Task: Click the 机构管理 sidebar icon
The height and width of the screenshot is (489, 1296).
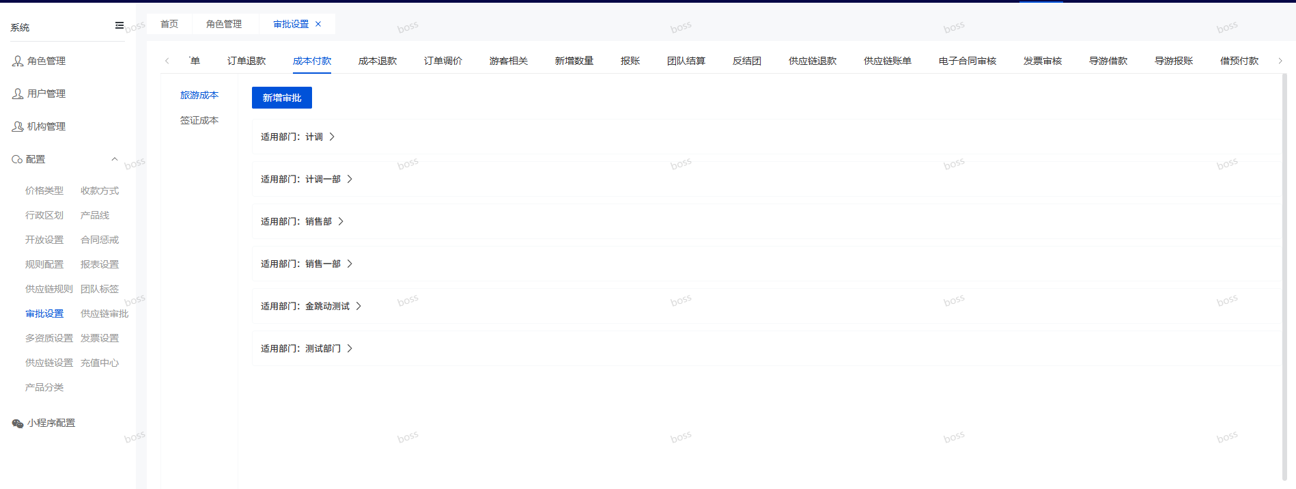Action: pyautogui.click(x=18, y=126)
